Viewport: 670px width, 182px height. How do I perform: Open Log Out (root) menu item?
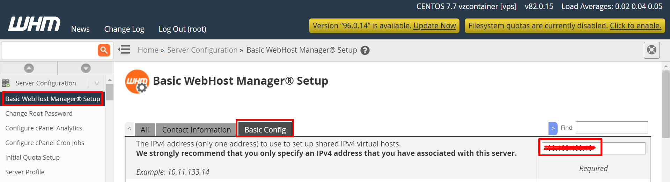point(182,29)
